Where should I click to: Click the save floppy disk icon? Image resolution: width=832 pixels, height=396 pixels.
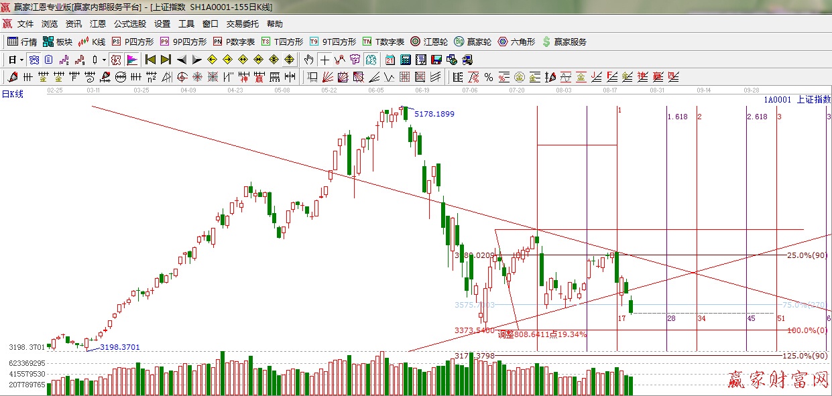tap(437, 60)
